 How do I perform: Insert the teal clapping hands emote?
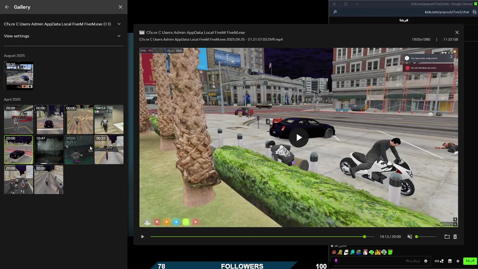click(x=353, y=252)
